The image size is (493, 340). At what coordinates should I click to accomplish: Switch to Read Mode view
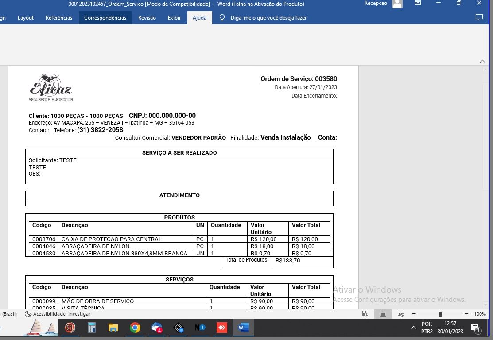point(365,313)
